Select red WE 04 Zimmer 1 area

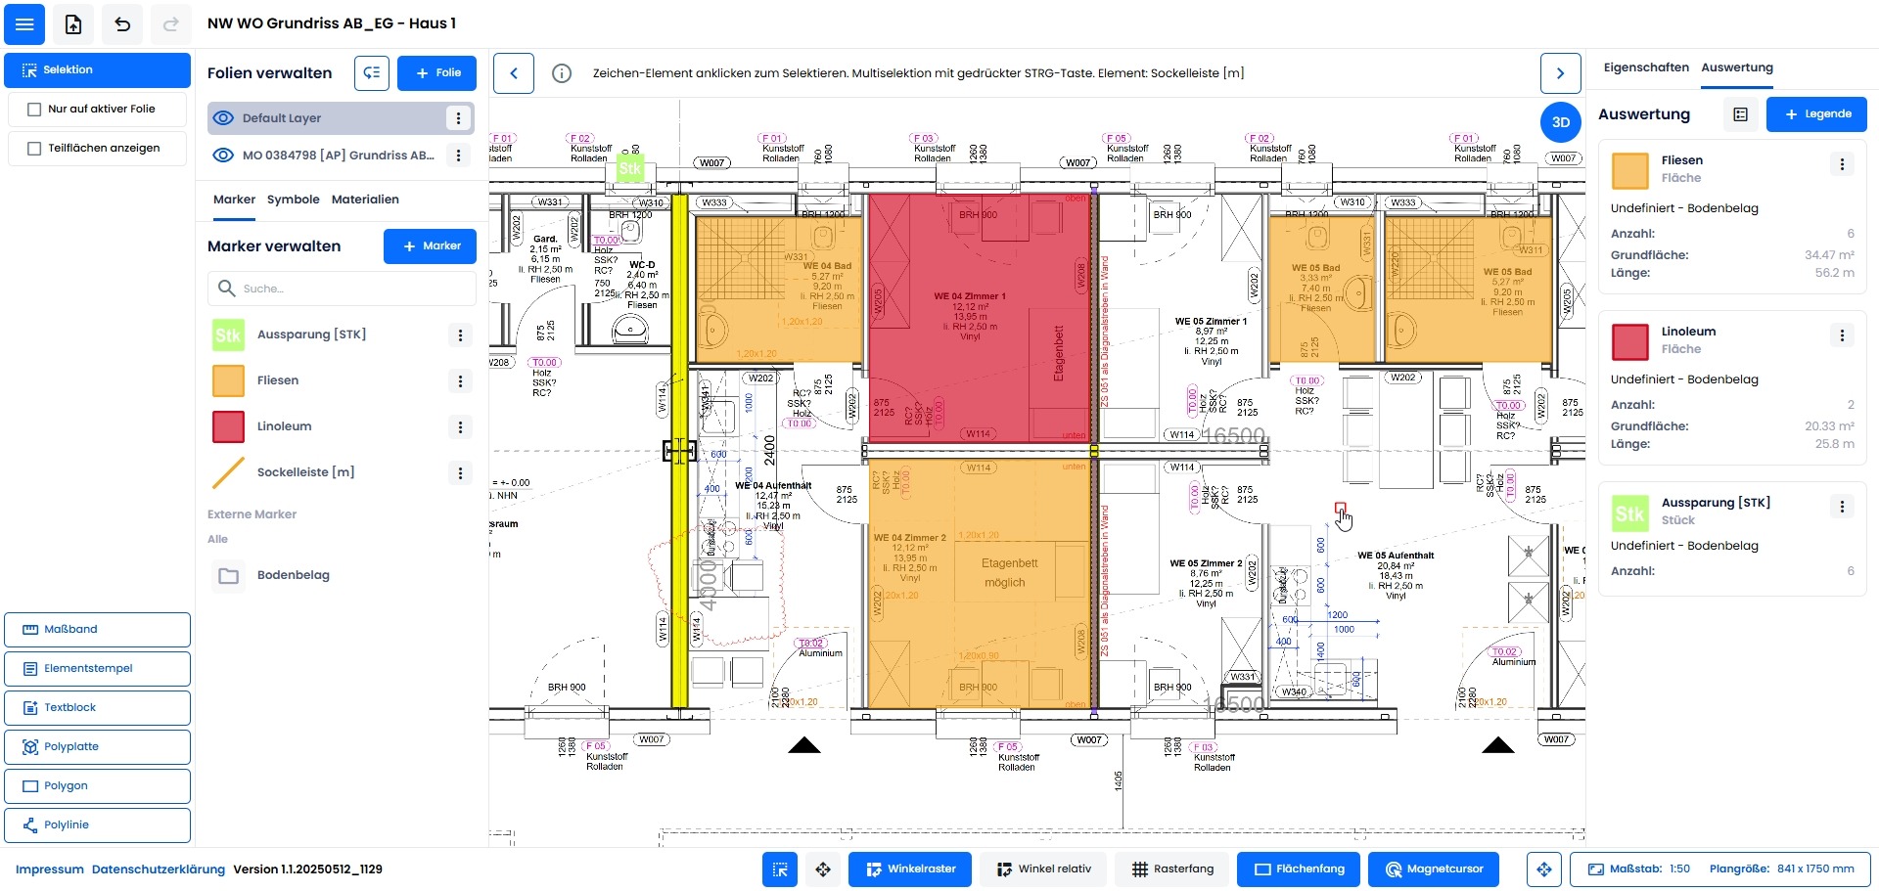979,318
